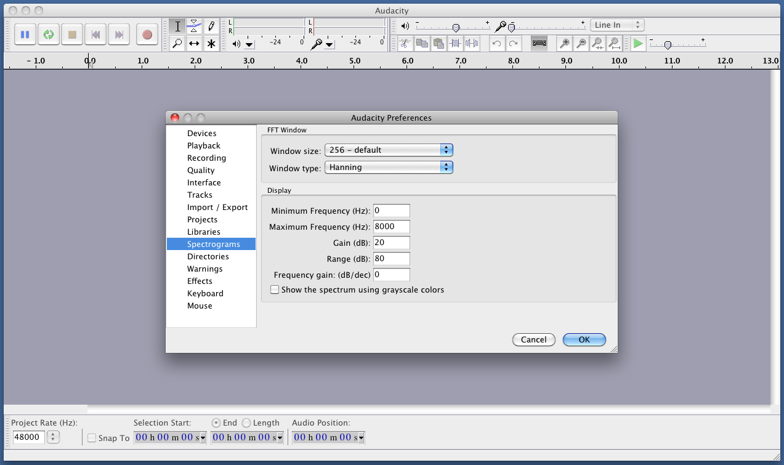Click the Undo arrow icon
The width and height of the screenshot is (784, 465).
[496, 43]
